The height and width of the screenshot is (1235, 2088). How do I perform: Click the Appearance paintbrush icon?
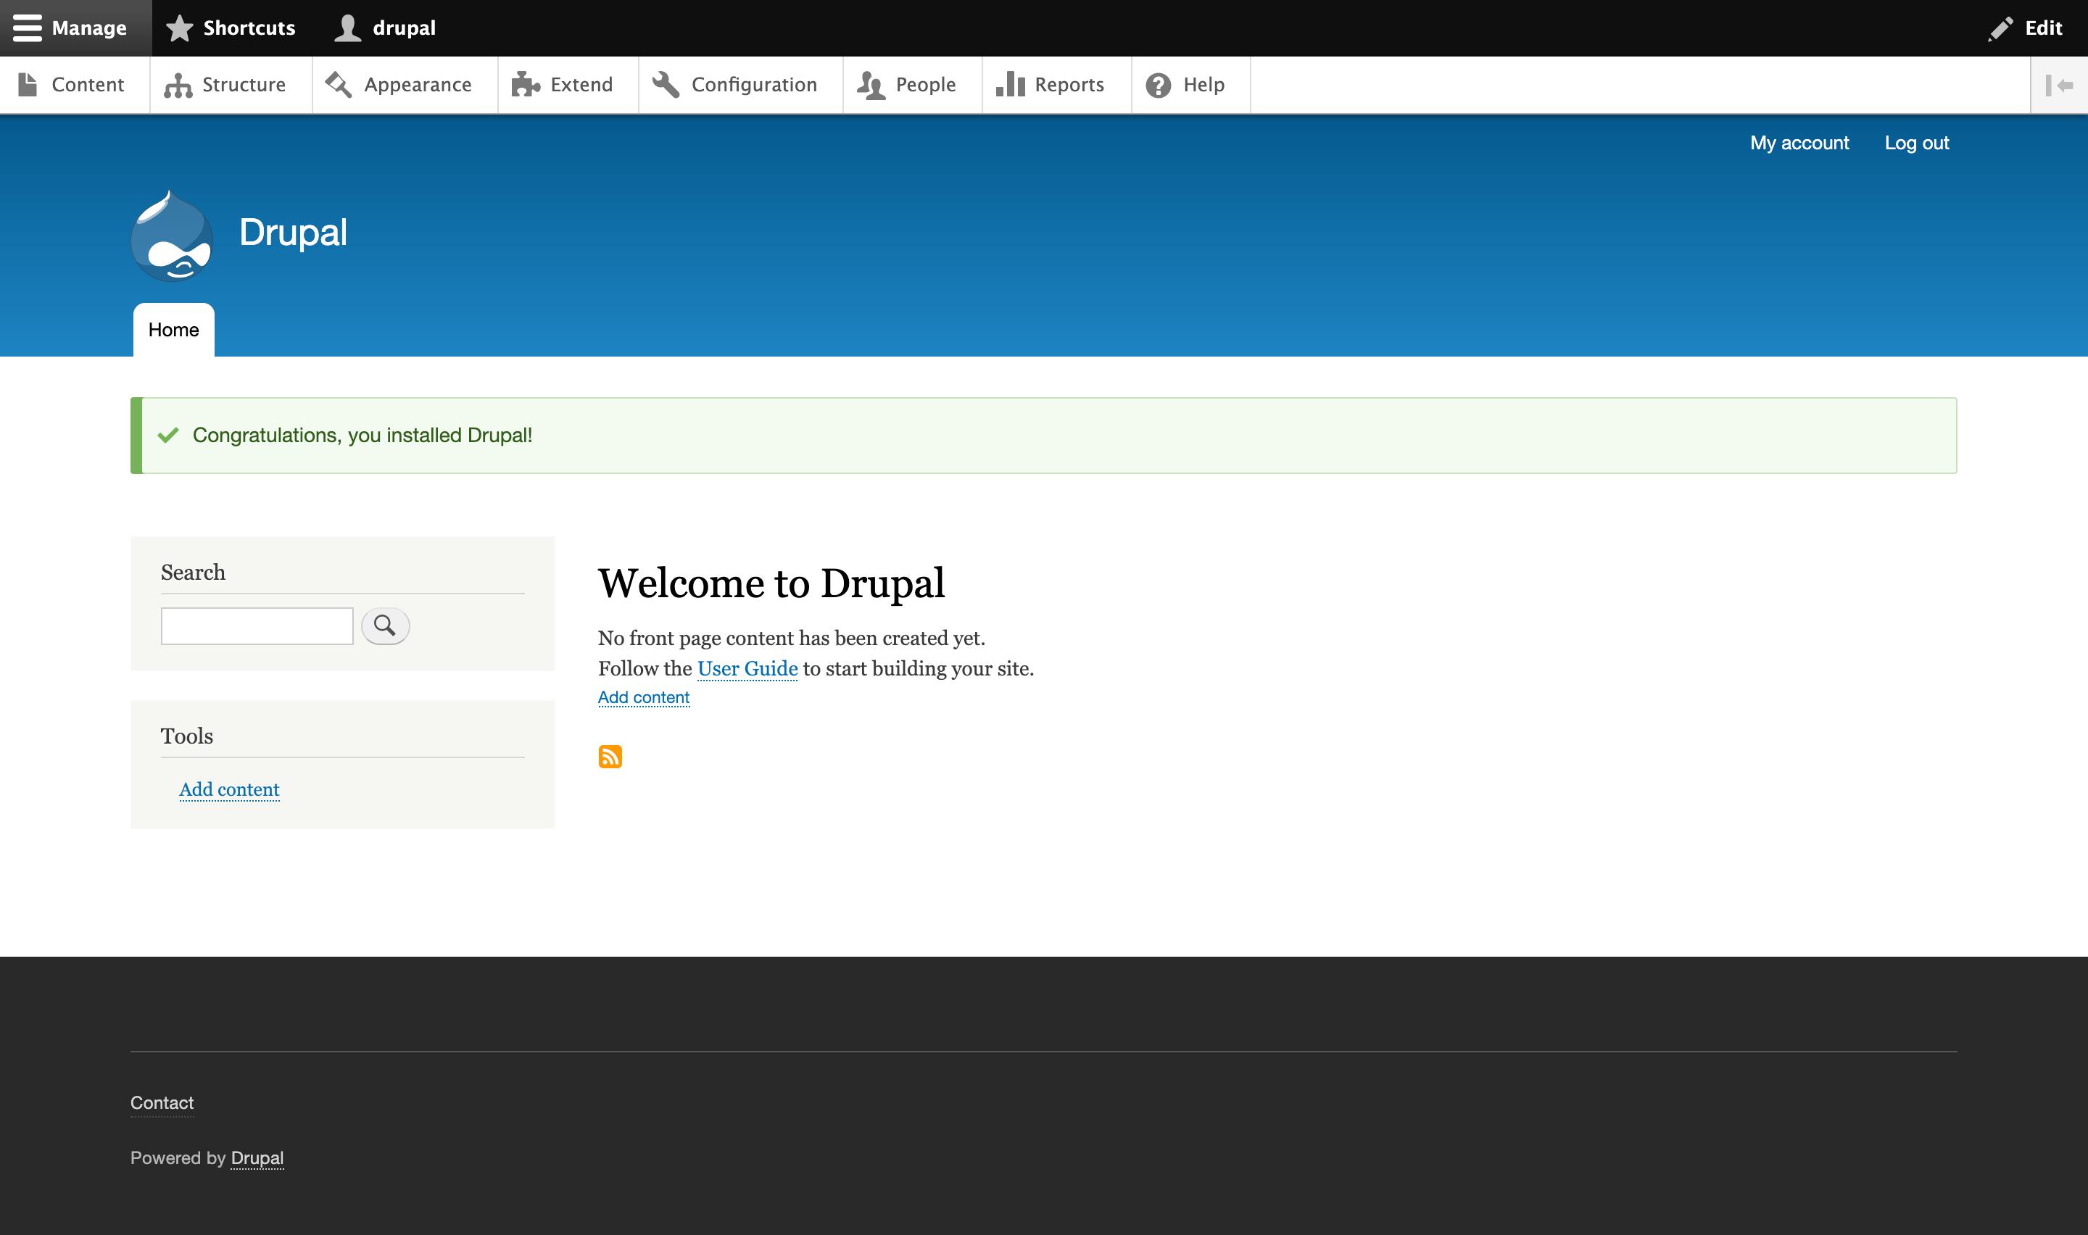pos(338,84)
